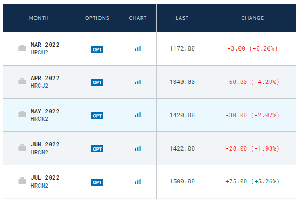
Task: Click the briefcase icon for MAY 2022
Action: 22,114
